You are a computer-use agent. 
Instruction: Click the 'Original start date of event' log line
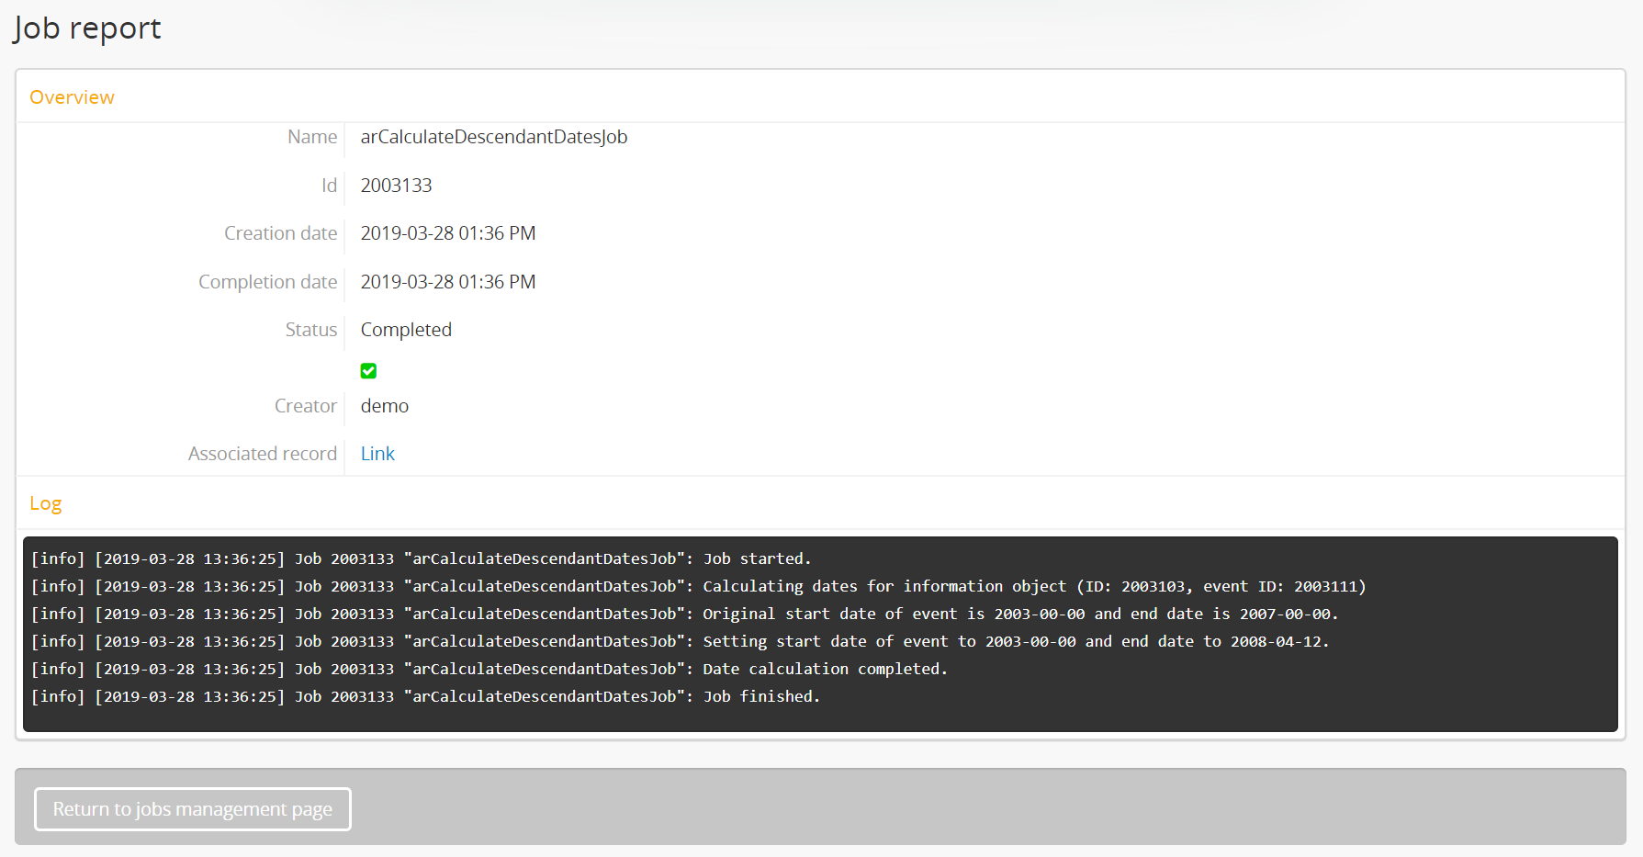684,614
